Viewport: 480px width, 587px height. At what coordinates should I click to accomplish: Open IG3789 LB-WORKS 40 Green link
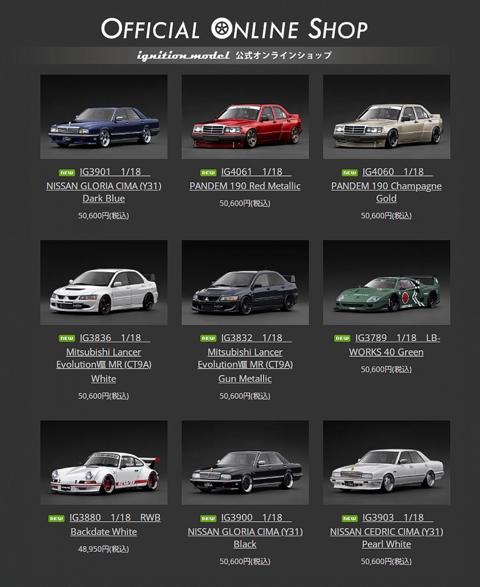pyautogui.click(x=387, y=345)
